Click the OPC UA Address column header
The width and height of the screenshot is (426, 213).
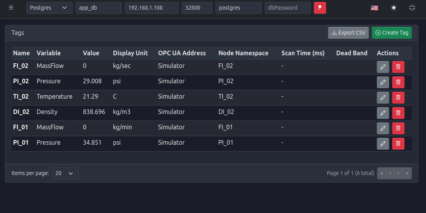182,53
